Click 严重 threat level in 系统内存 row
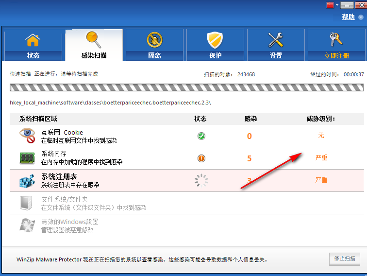The image size is (367, 276). pyautogui.click(x=321, y=158)
